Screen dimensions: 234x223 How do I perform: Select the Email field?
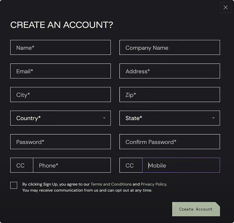[x=60, y=71]
